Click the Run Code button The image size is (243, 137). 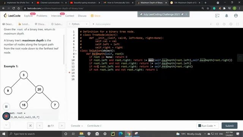coord(208,126)
